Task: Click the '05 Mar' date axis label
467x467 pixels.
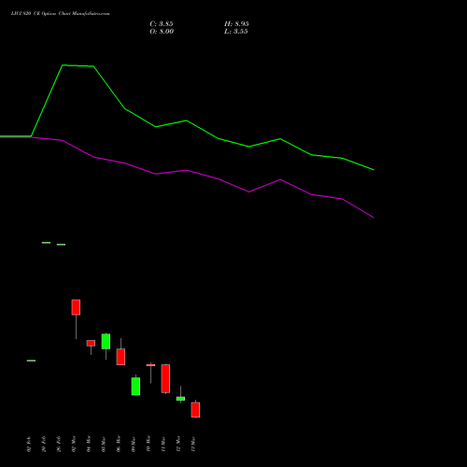Action: tap(104, 445)
